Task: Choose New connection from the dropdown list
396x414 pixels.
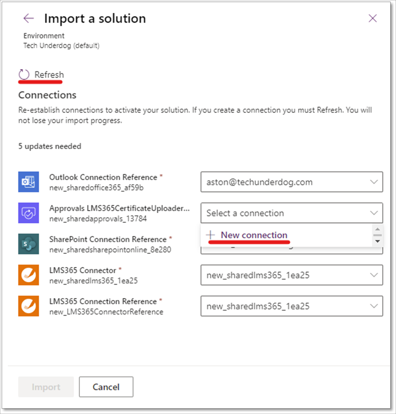Action: 254,235
